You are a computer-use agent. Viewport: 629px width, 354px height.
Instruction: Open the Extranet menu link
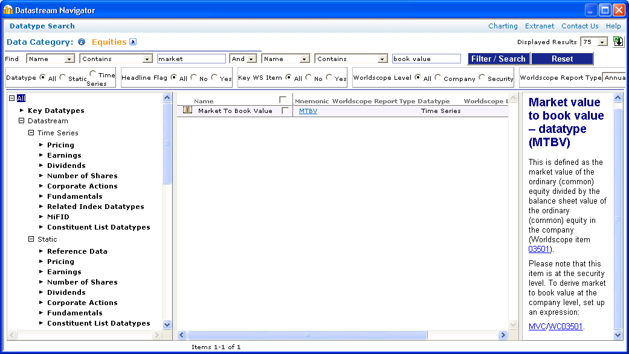pos(539,26)
